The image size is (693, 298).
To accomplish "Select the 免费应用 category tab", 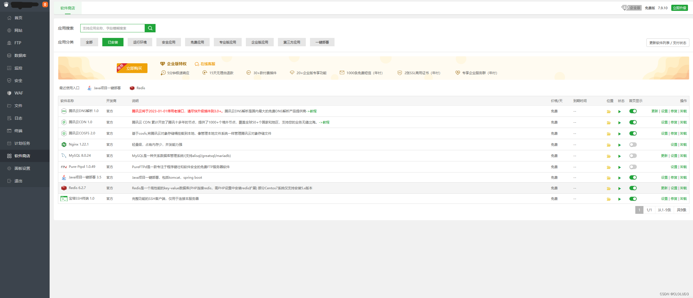I will click(197, 42).
